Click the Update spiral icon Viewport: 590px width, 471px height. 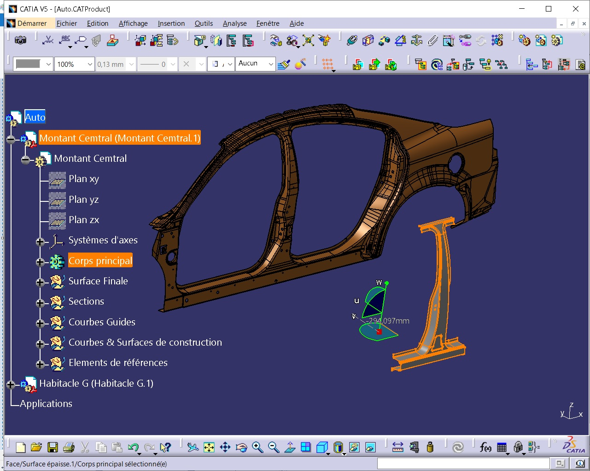(458, 447)
